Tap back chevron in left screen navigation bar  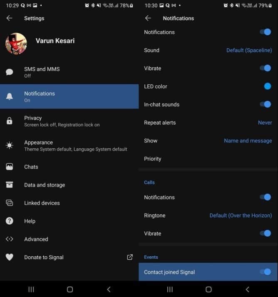[x=109, y=289]
